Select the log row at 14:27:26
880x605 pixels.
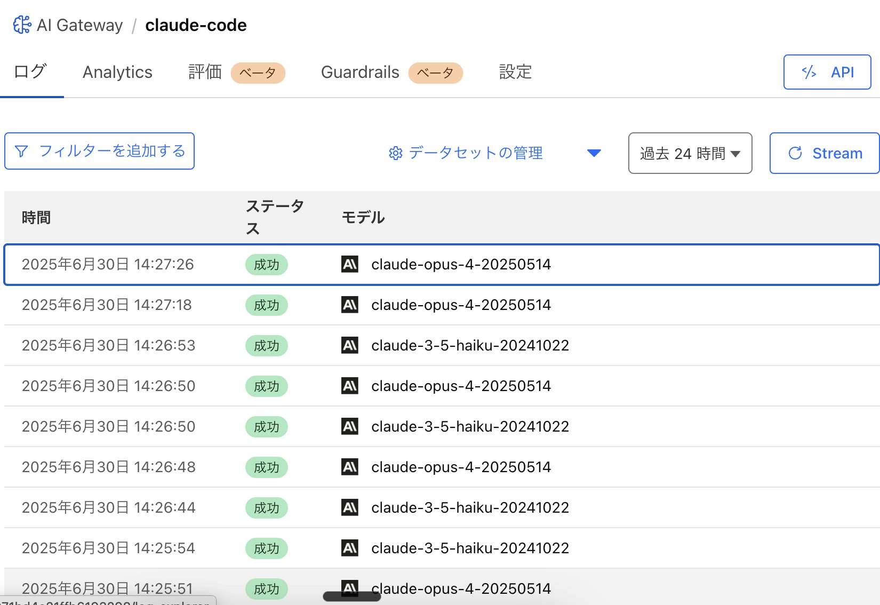pyautogui.click(x=442, y=265)
